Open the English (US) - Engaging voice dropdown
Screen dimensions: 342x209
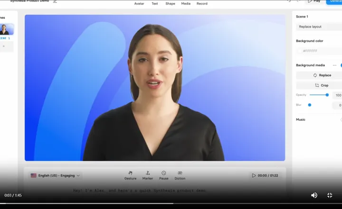click(56, 175)
